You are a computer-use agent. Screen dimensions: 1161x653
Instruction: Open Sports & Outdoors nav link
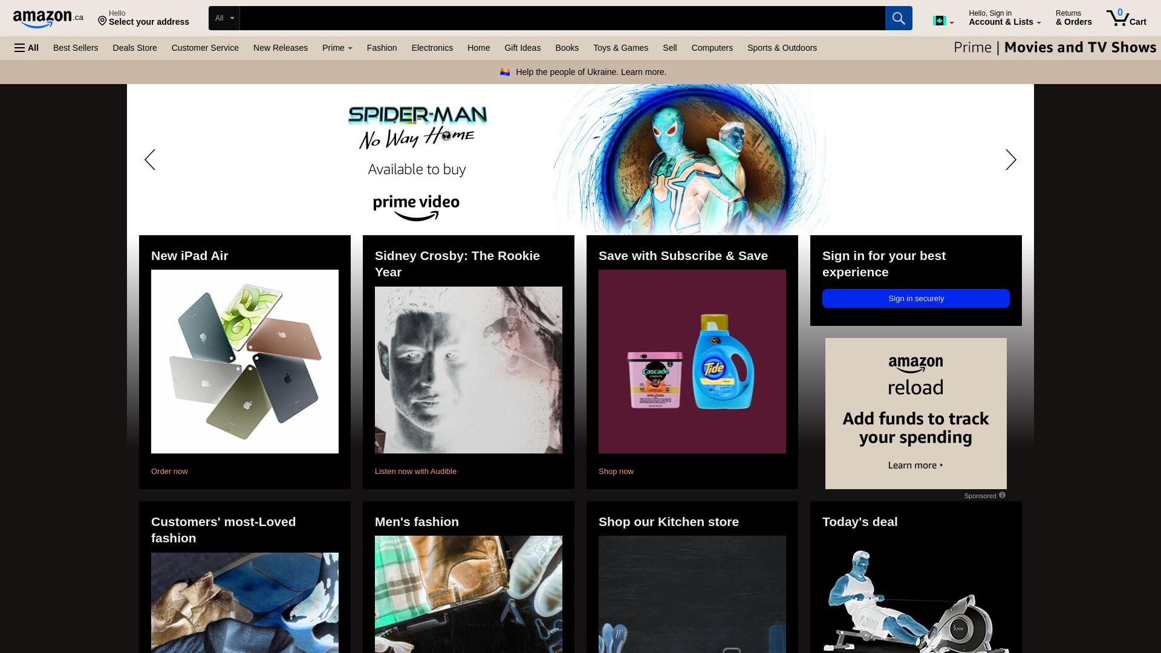[782, 48]
